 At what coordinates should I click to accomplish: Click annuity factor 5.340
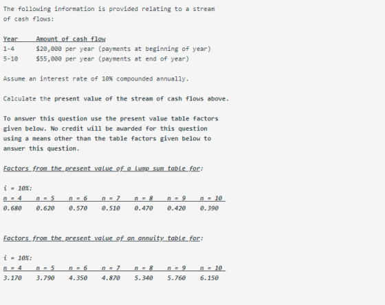pyautogui.click(x=144, y=278)
